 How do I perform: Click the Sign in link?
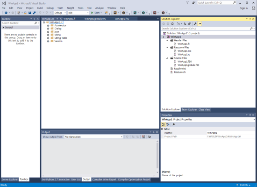244,8
